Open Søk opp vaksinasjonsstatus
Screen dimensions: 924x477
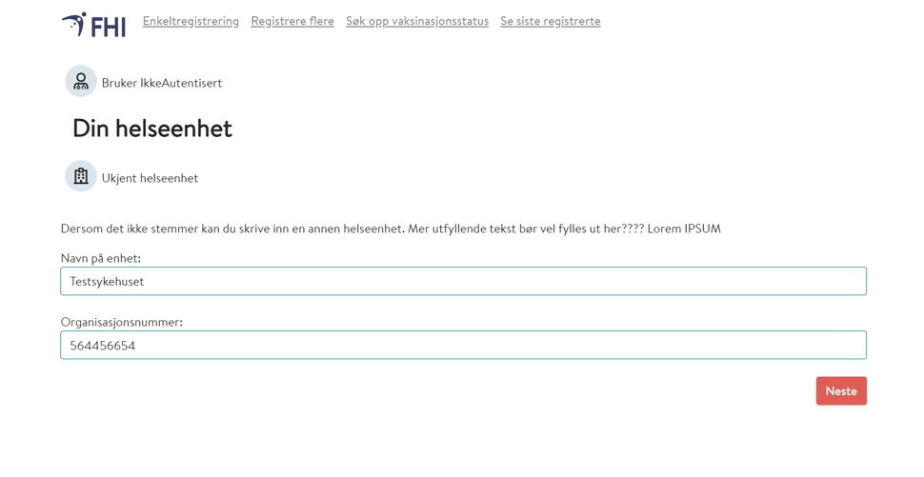point(417,21)
